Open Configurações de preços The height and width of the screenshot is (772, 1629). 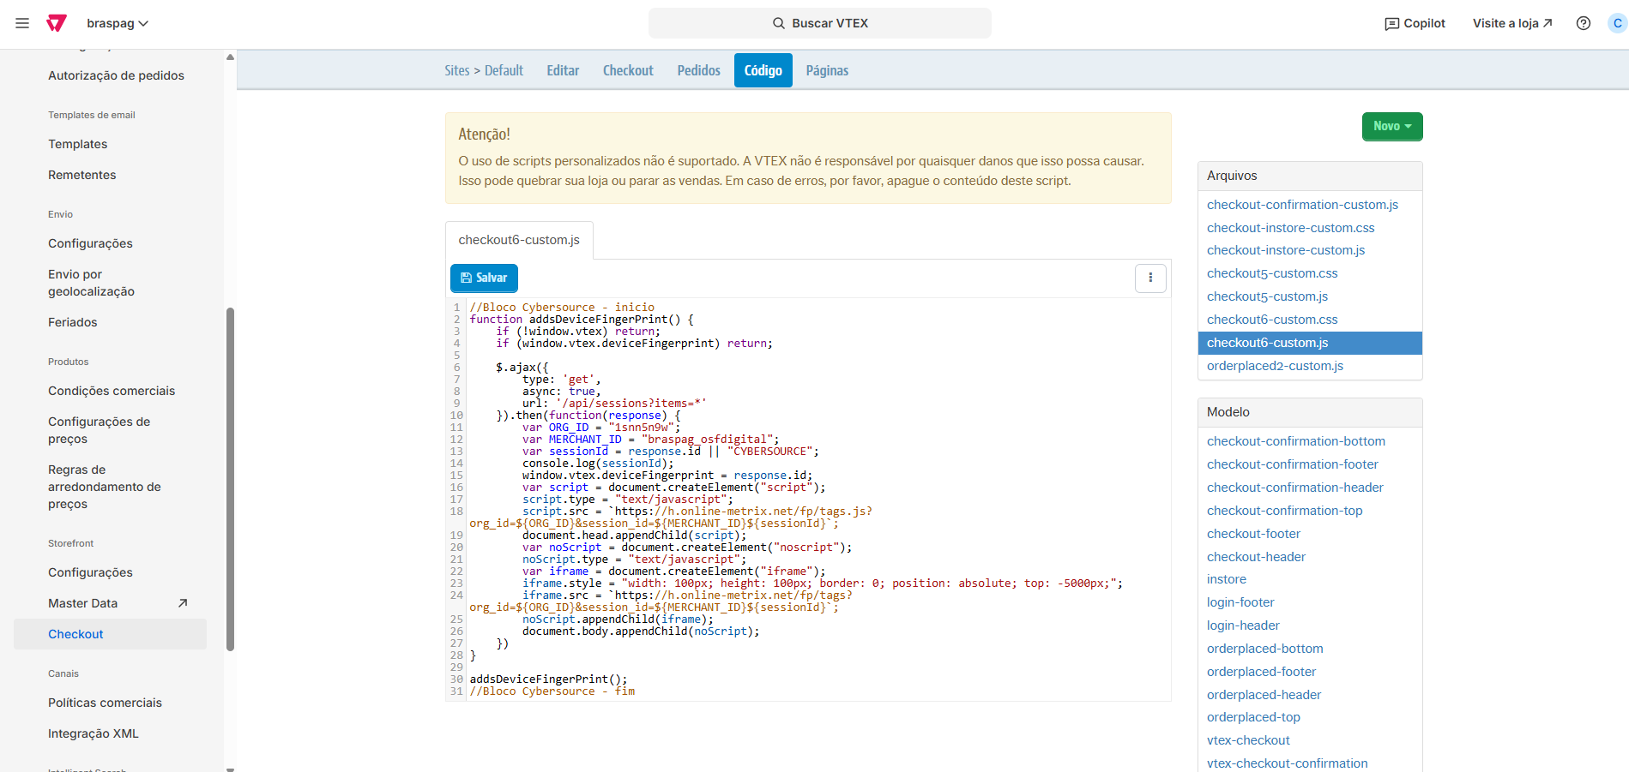[99, 430]
